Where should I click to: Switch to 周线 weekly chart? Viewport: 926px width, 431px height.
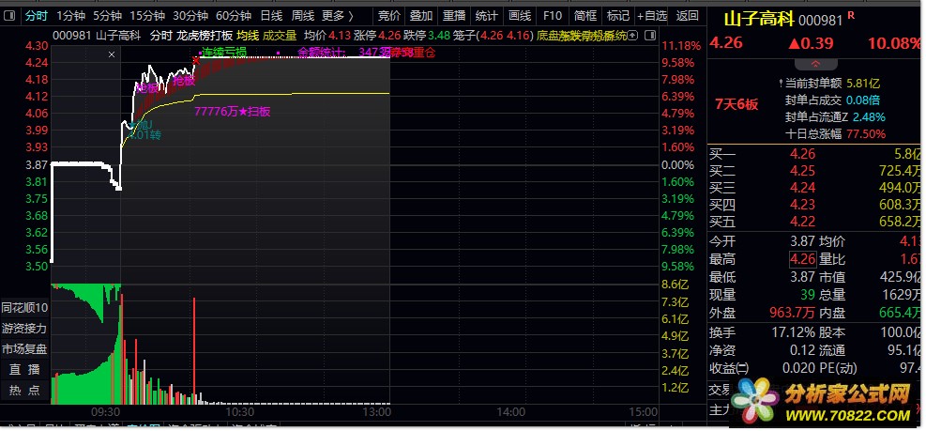303,16
